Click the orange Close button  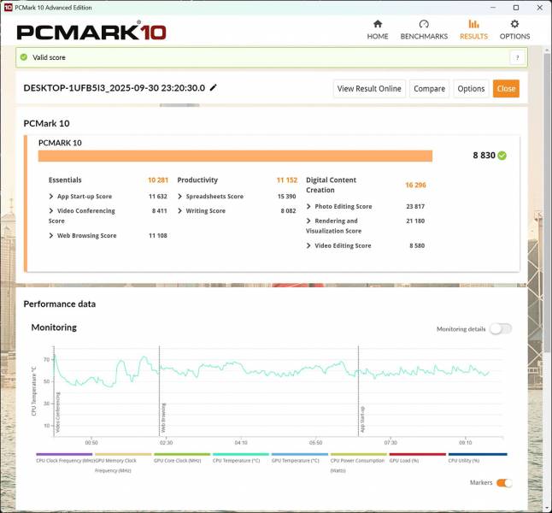pyautogui.click(x=506, y=89)
